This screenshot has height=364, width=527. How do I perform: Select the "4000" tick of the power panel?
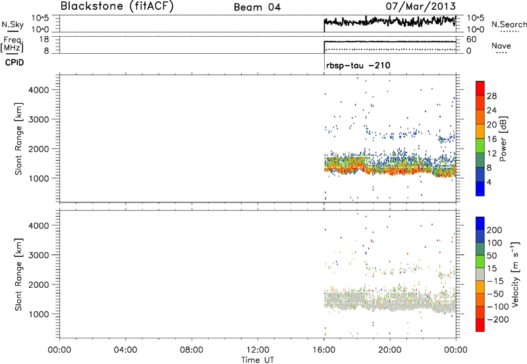point(38,90)
